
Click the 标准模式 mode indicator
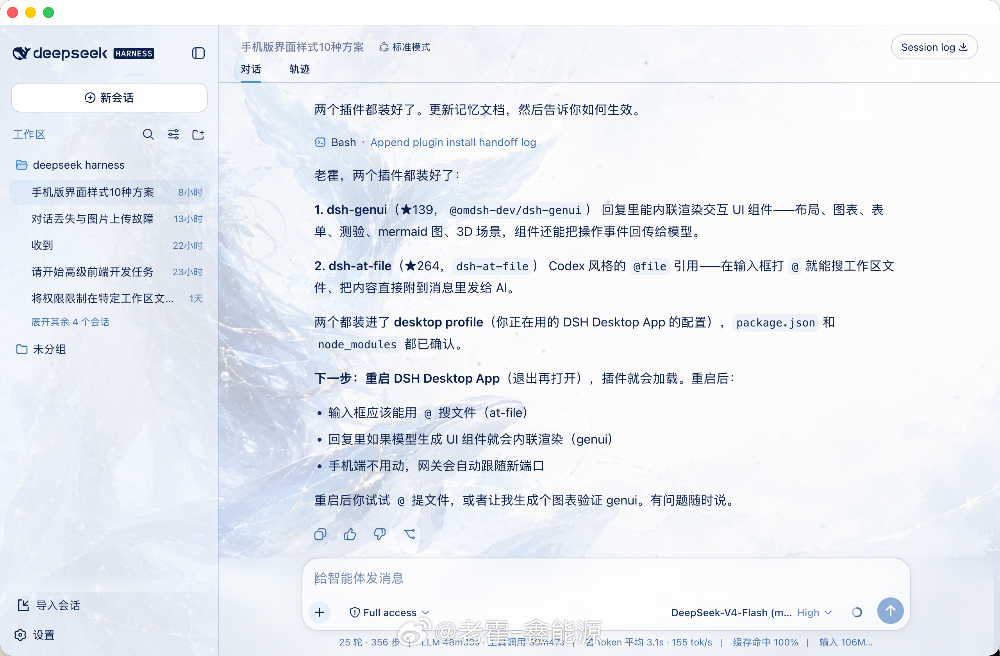tap(405, 47)
